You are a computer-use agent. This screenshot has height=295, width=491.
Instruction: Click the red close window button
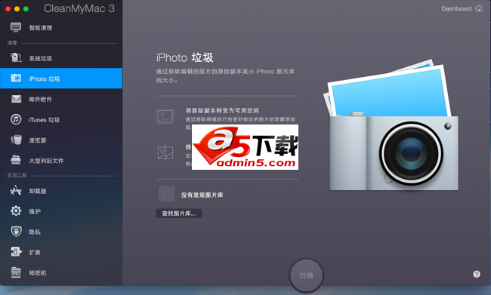click(8, 9)
